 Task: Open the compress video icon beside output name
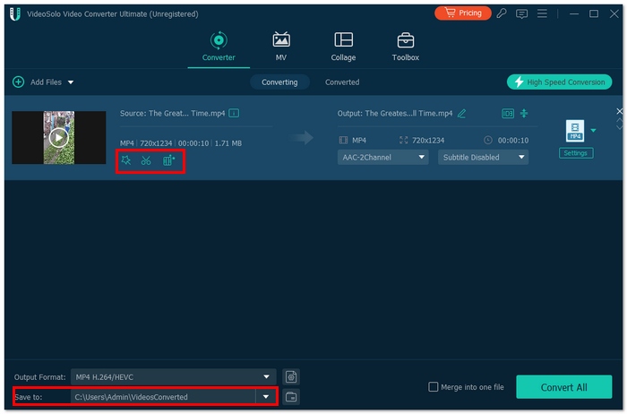(524, 114)
